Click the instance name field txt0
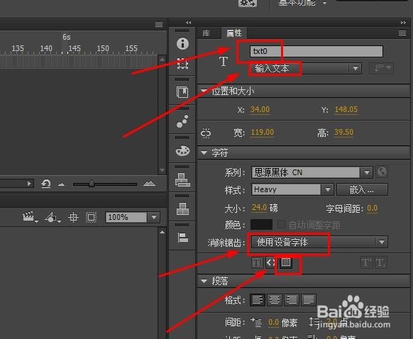Viewport: 413px width, 339px height. point(316,51)
